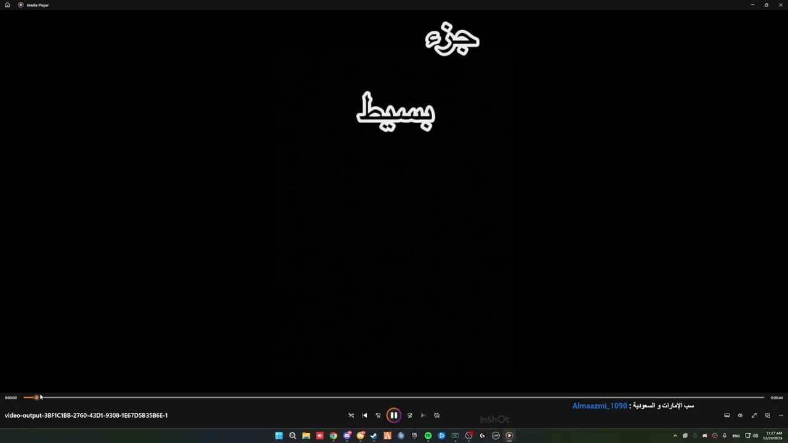788x443 pixels.
Task: Open the red AnyDesk taskbar app
Action: tap(320, 436)
